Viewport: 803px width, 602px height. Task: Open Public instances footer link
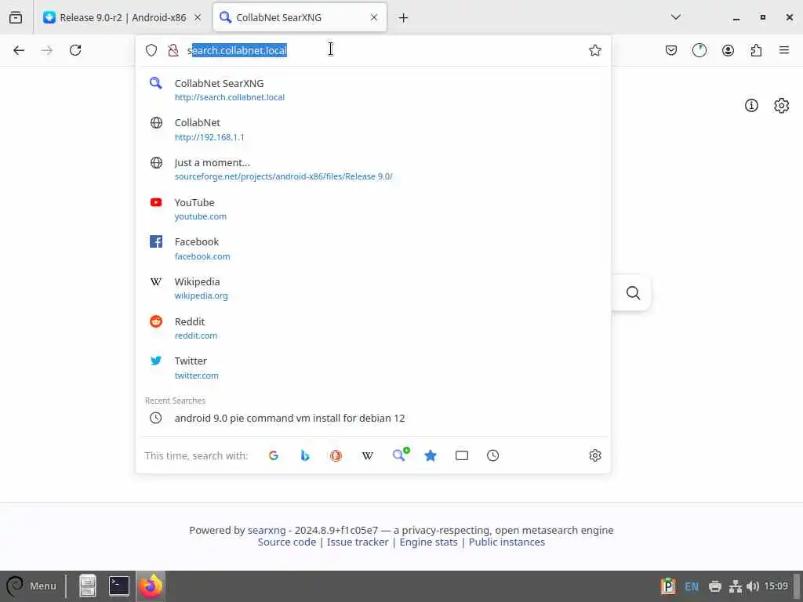coord(507,542)
